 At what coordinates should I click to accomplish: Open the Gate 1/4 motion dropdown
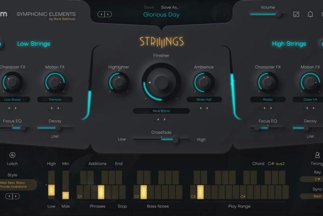(x=308, y=100)
